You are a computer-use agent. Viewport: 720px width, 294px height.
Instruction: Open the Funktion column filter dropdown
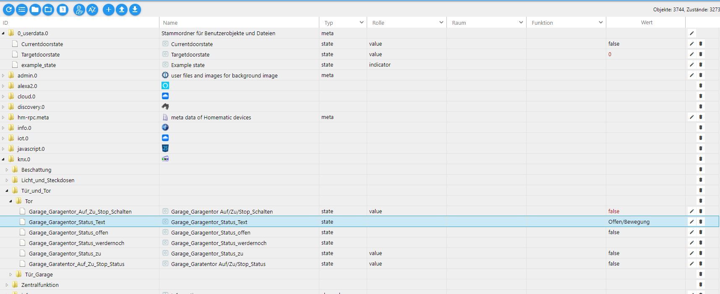click(600, 22)
